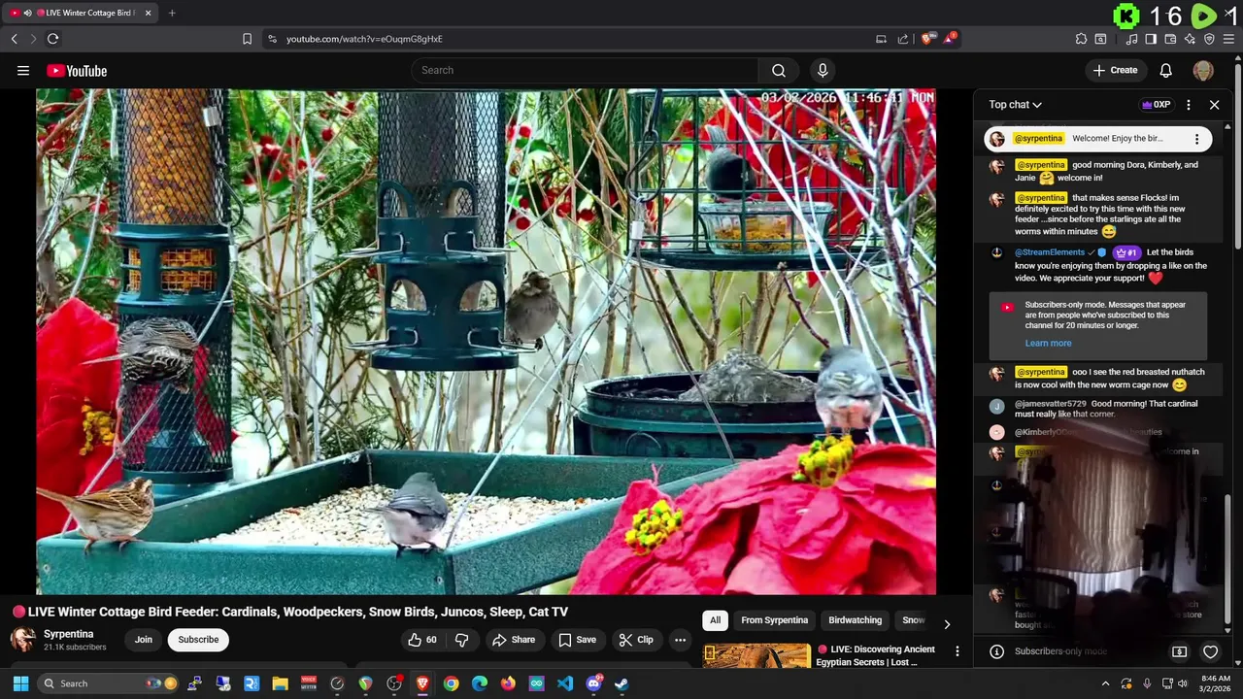This screenshot has height=699, width=1243.
Task: Switch to the LIVE Winter Cottage tab
Action: point(80,13)
